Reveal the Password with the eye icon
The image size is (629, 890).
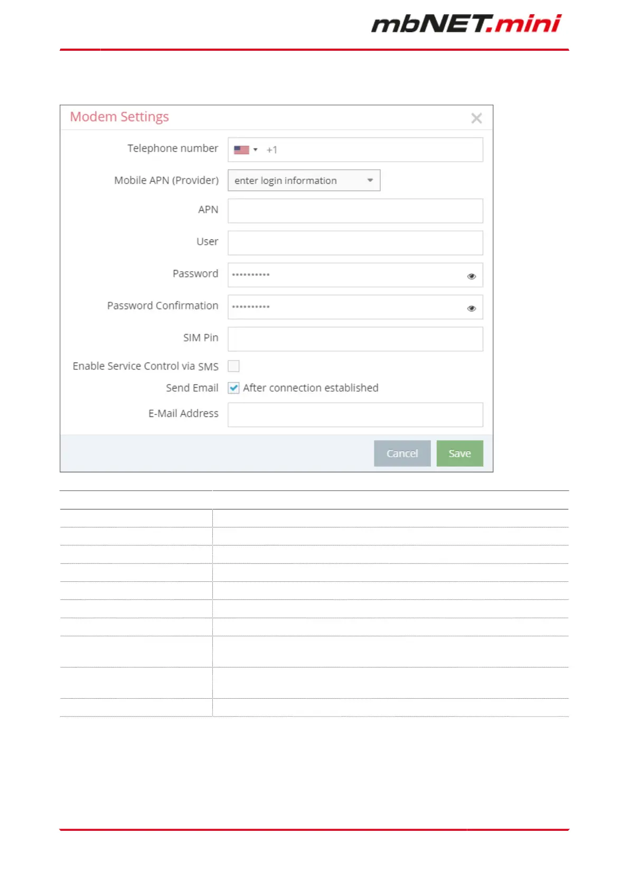[472, 276]
